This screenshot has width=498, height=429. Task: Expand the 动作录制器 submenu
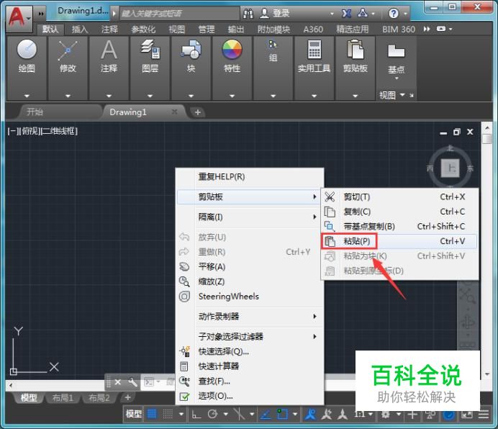pos(250,317)
